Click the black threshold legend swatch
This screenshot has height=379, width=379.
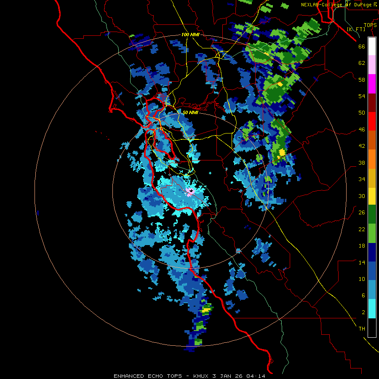point(372,328)
